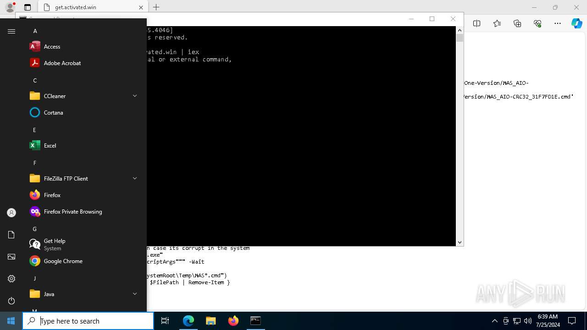
Task: Minimize the Command Prompt window
Action: pos(411,19)
